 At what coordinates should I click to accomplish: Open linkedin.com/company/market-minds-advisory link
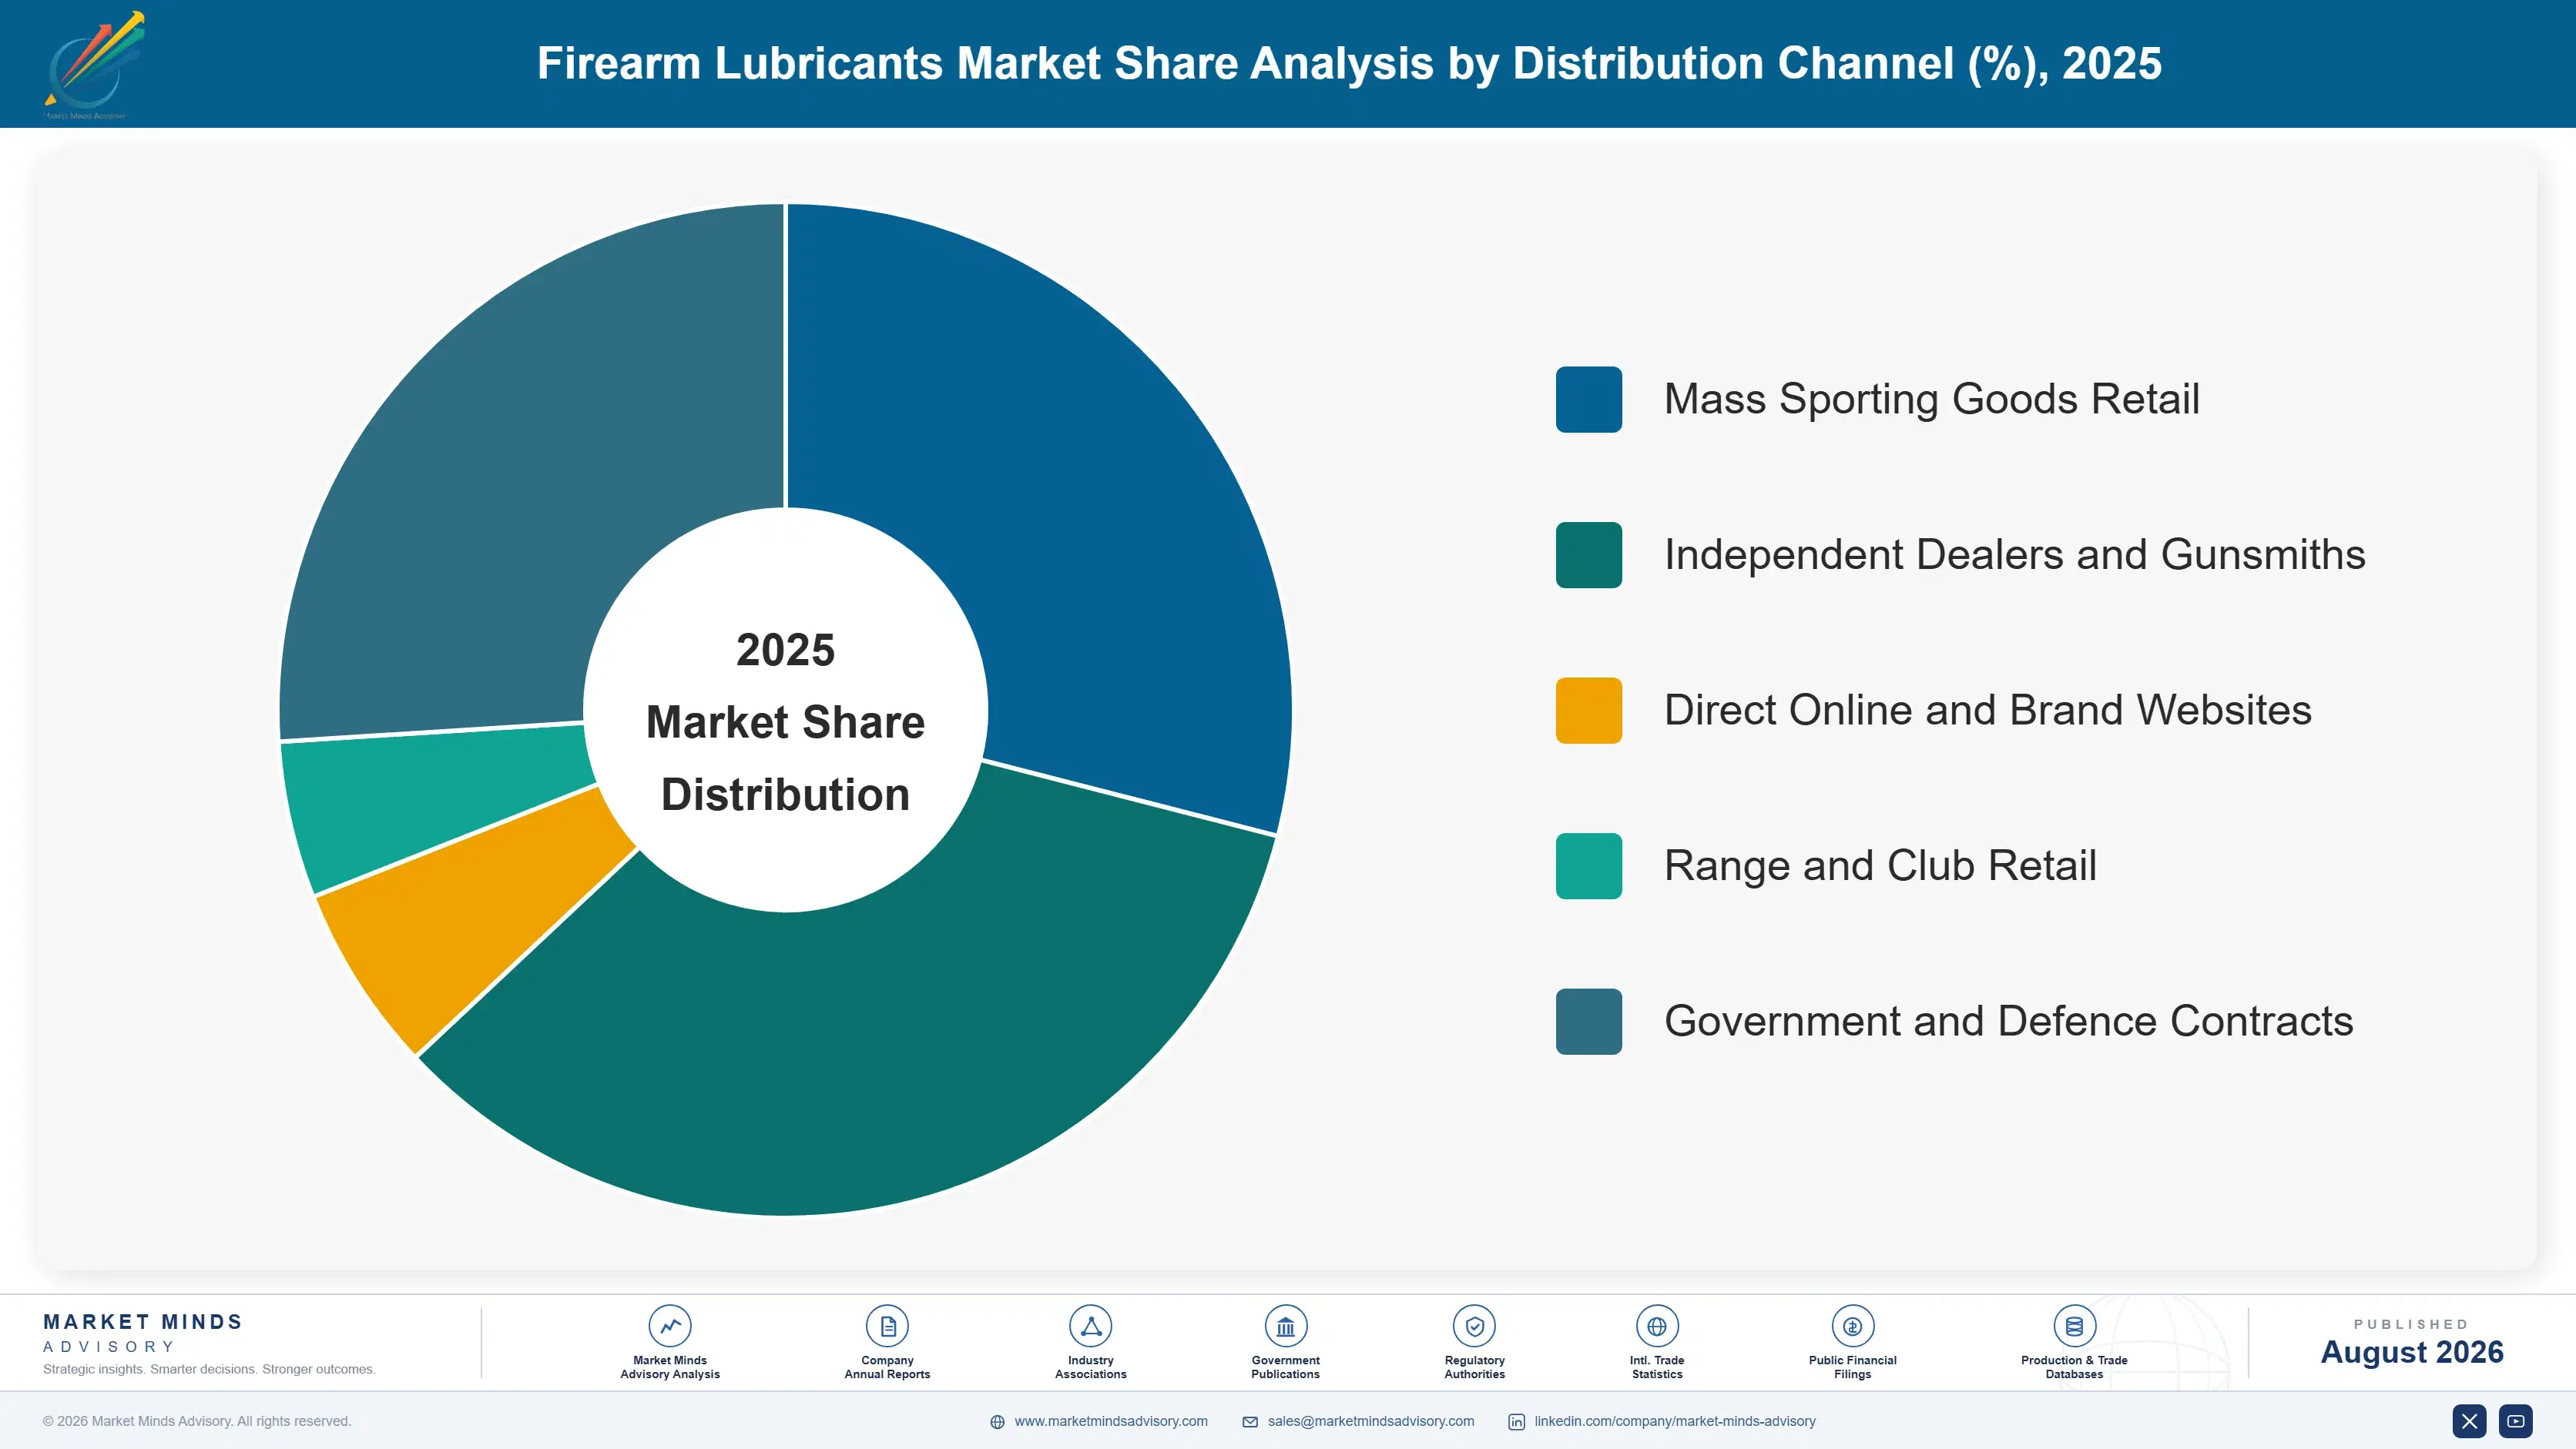[x=1675, y=1421]
